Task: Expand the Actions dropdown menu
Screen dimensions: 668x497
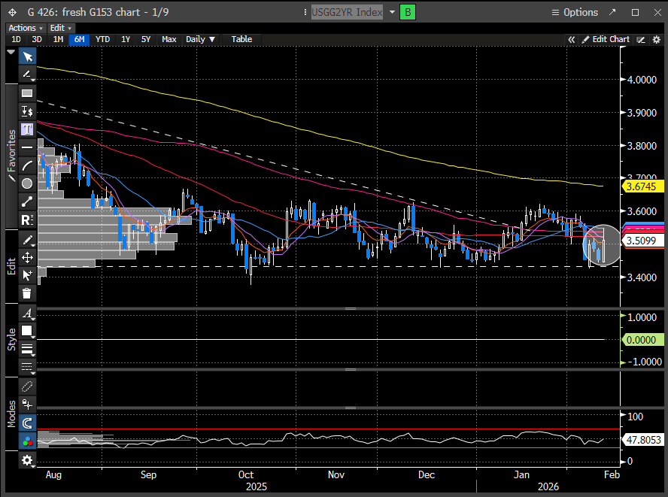Action: (25, 28)
